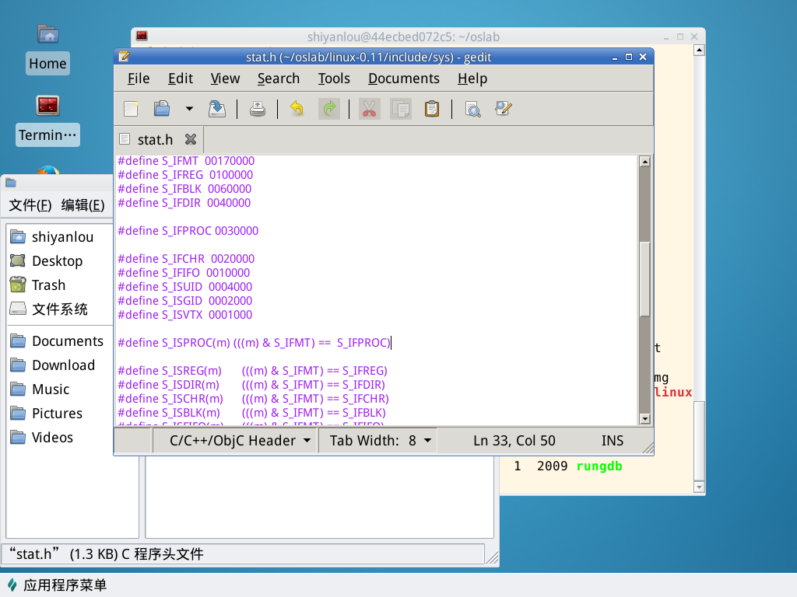The width and height of the screenshot is (797, 597).
Task: Undo the last edit
Action: [297, 109]
